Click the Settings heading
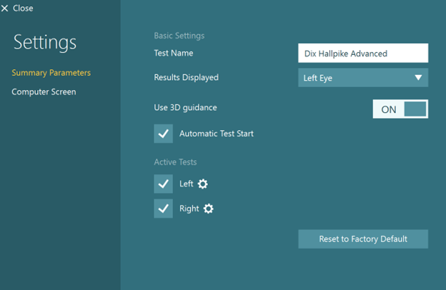The image size is (446, 290). click(45, 43)
